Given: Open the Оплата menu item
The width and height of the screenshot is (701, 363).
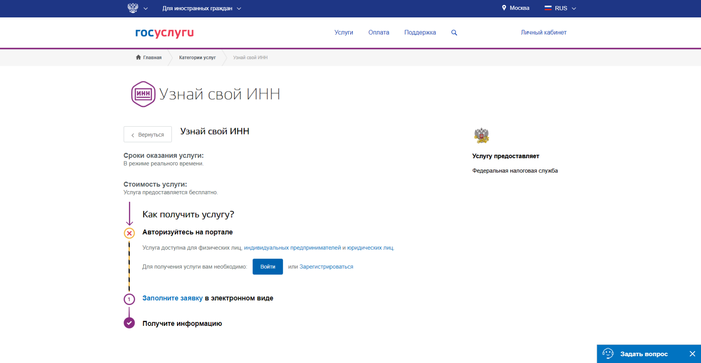Looking at the screenshot, I should 379,33.
